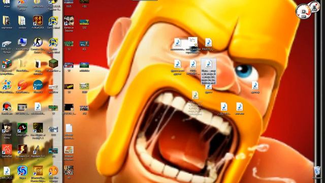Viewport: 325px width, 183px height.
Task: Open the orange smiley face shortcut
Action: (53, 171)
